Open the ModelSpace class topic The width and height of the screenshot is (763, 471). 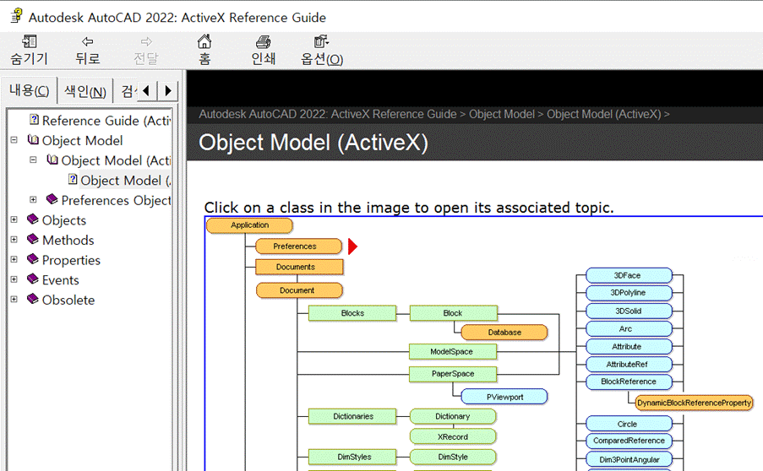pyautogui.click(x=453, y=351)
